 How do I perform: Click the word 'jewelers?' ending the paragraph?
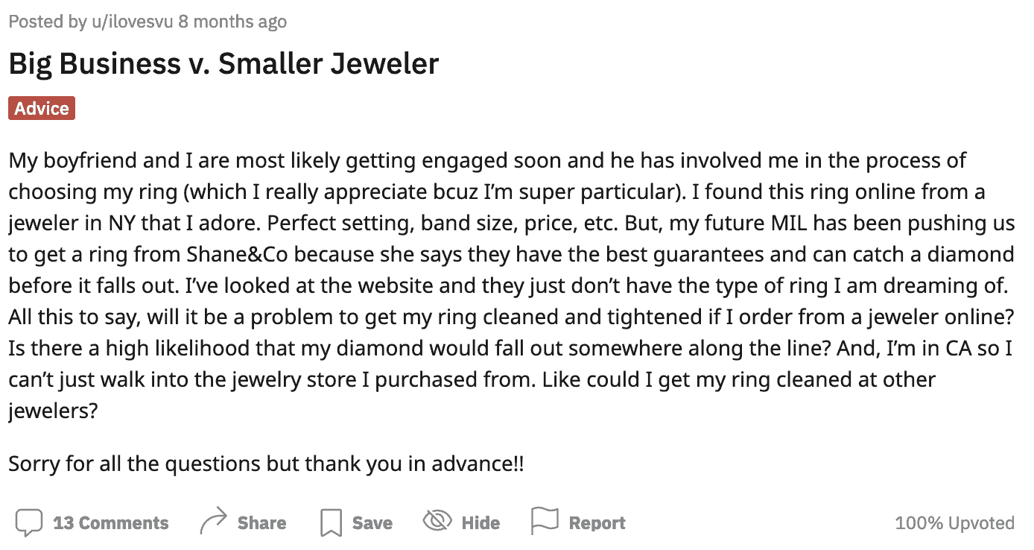click(53, 411)
